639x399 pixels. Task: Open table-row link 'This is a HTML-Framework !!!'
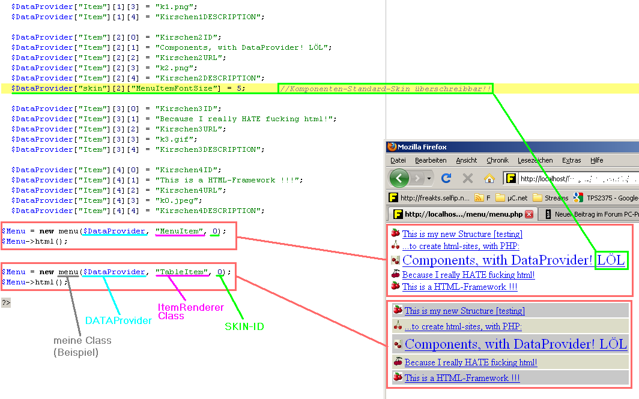tap(462, 377)
